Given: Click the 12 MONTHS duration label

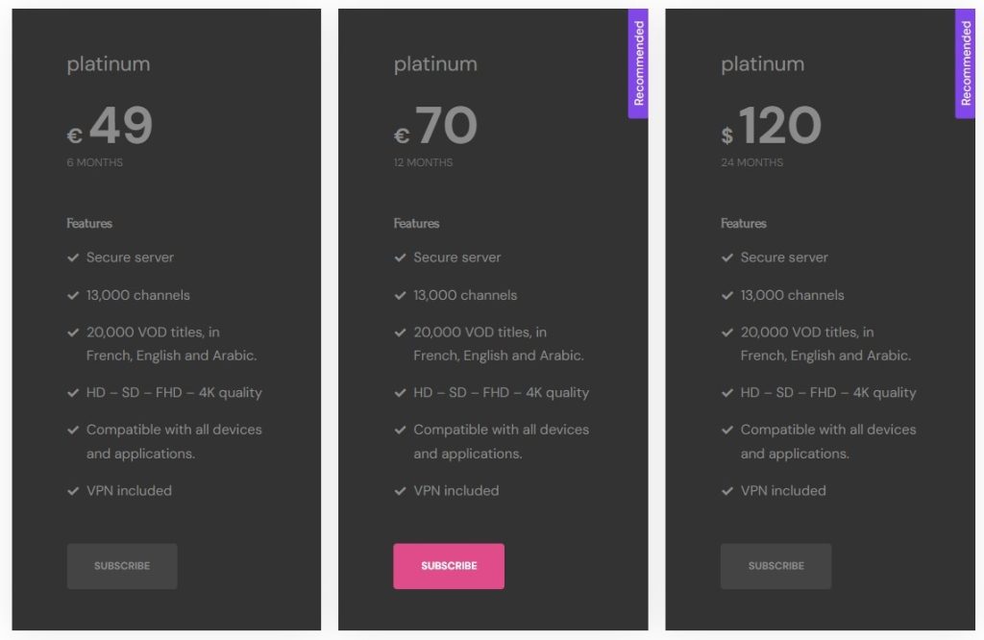Looking at the screenshot, I should pyautogui.click(x=423, y=162).
